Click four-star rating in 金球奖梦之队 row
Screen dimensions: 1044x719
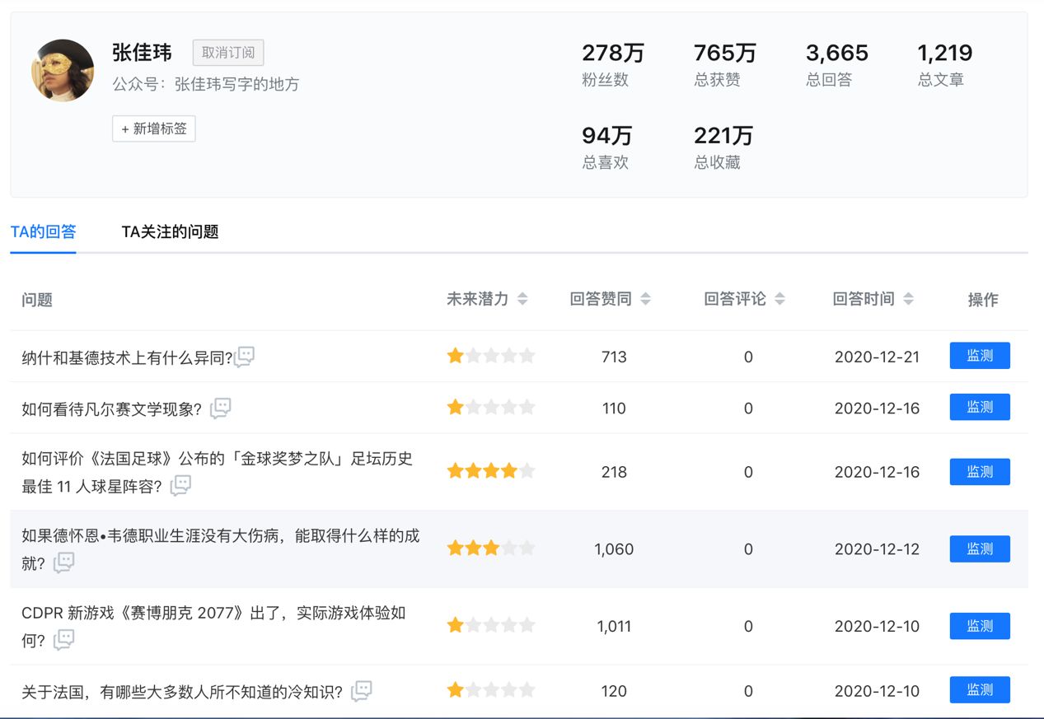(490, 471)
